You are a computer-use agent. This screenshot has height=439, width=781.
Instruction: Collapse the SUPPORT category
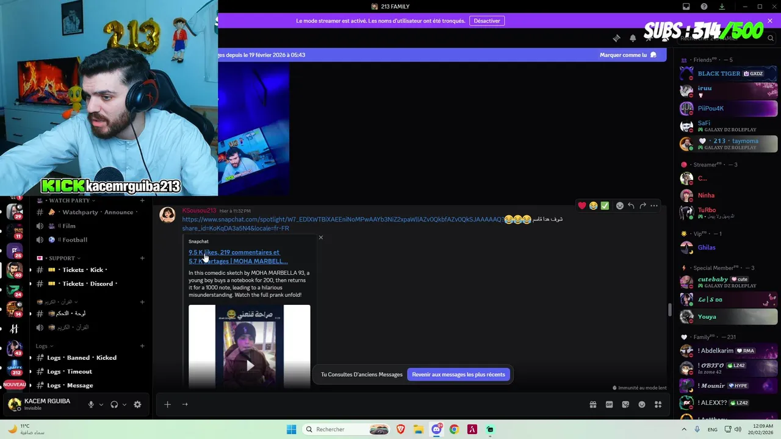click(59, 258)
